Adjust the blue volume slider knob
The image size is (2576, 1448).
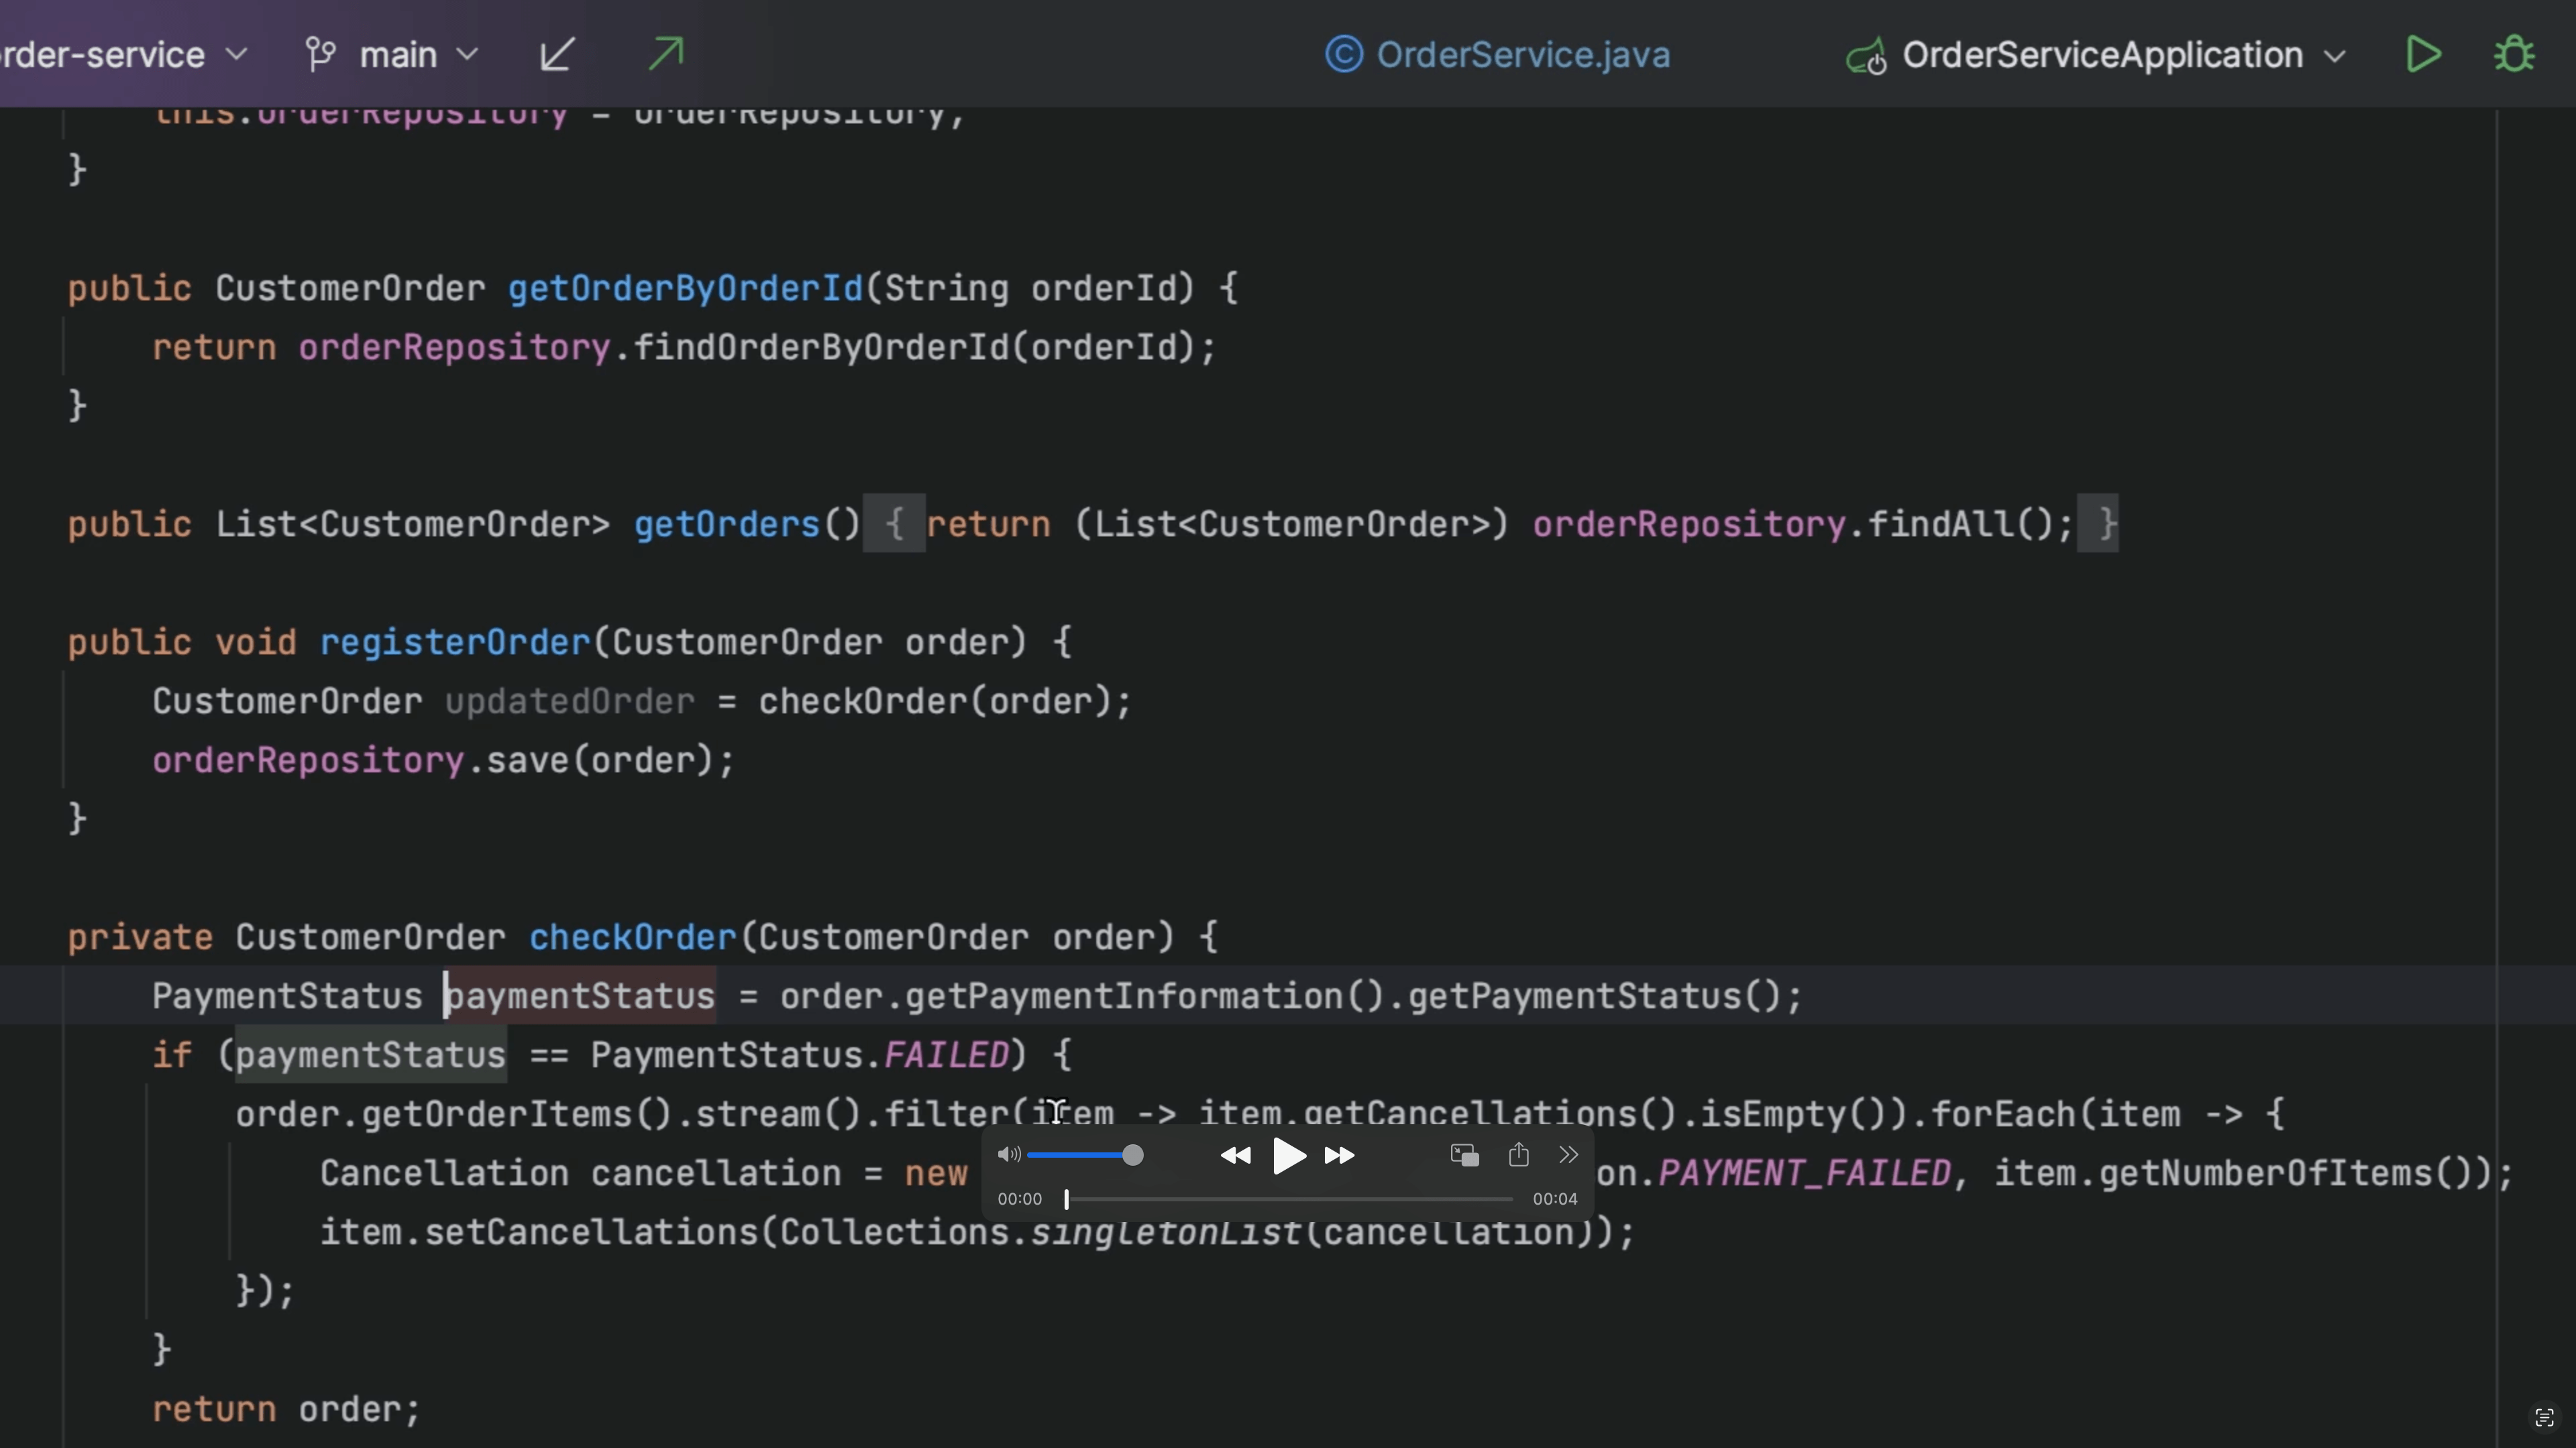[1132, 1156]
